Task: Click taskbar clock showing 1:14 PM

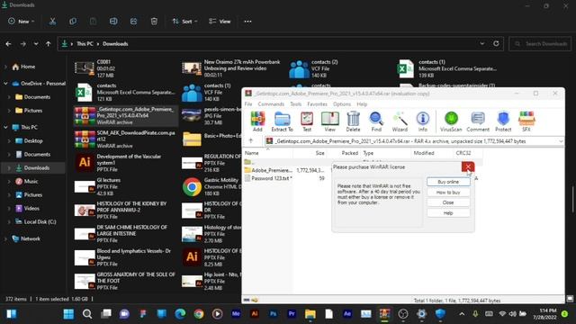Action: 544,314
